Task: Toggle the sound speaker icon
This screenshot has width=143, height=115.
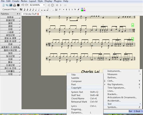Action: [x=49, y=5]
